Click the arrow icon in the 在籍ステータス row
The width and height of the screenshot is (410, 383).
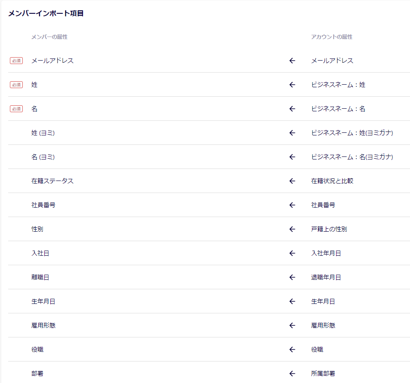tap(292, 181)
